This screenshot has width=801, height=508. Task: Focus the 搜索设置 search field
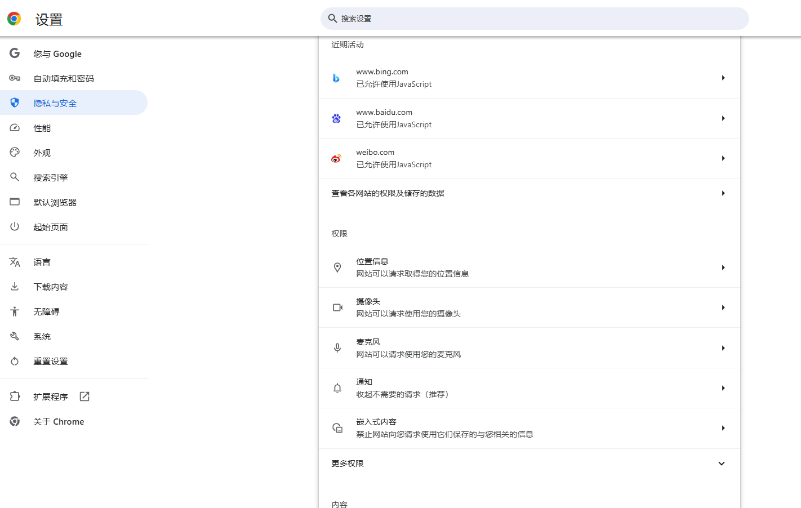tap(535, 19)
